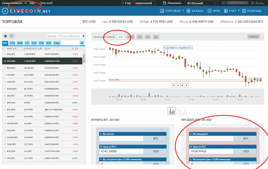Select the ONL/BTC pair row

tap(42, 130)
